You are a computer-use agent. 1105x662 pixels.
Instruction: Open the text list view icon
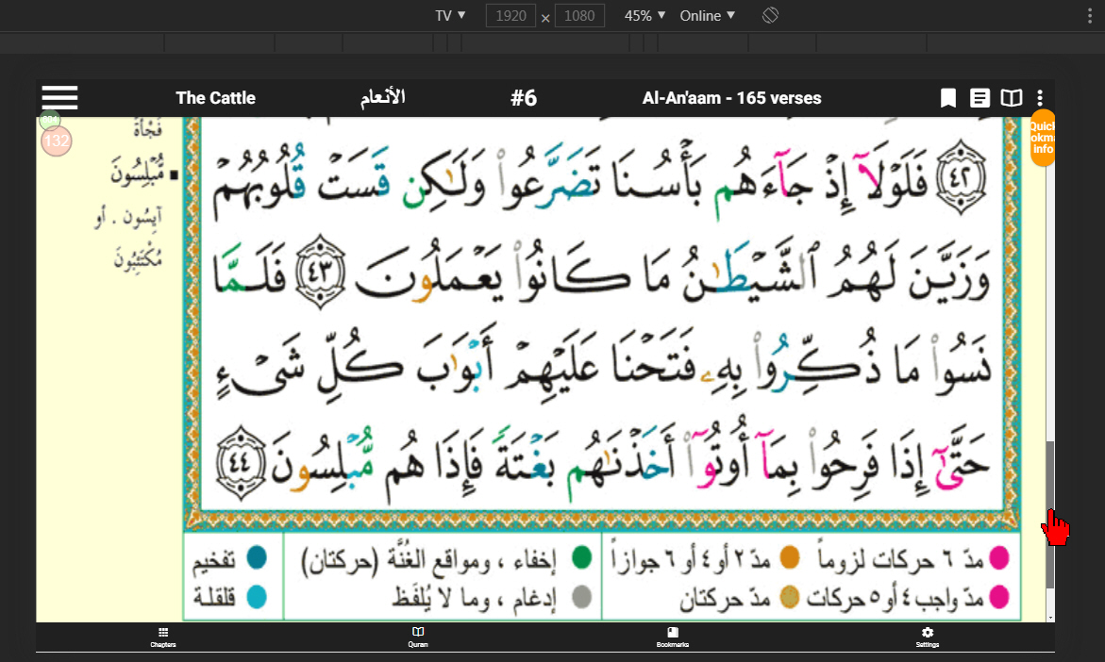pos(980,98)
